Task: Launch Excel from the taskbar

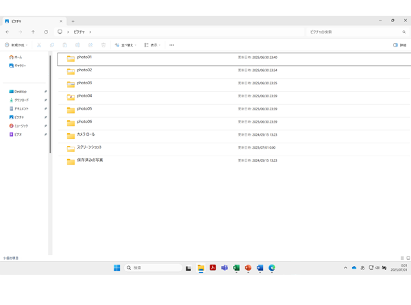Action: [x=236, y=268]
